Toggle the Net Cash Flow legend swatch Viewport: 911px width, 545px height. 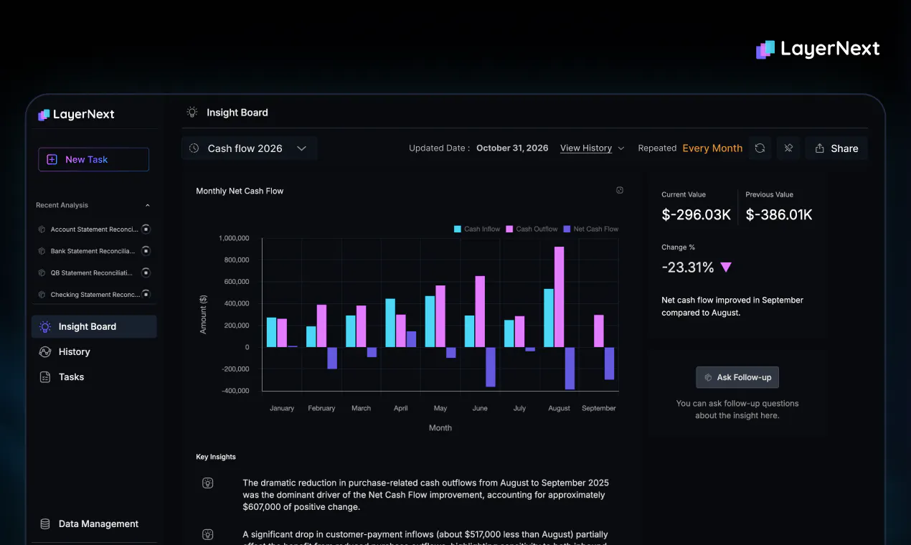pos(567,229)
